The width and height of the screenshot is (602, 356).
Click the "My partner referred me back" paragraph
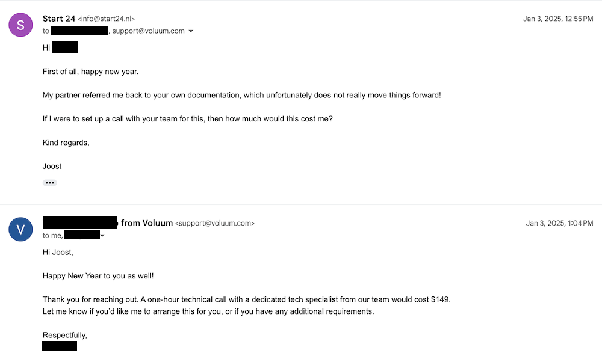click(241, 96)
